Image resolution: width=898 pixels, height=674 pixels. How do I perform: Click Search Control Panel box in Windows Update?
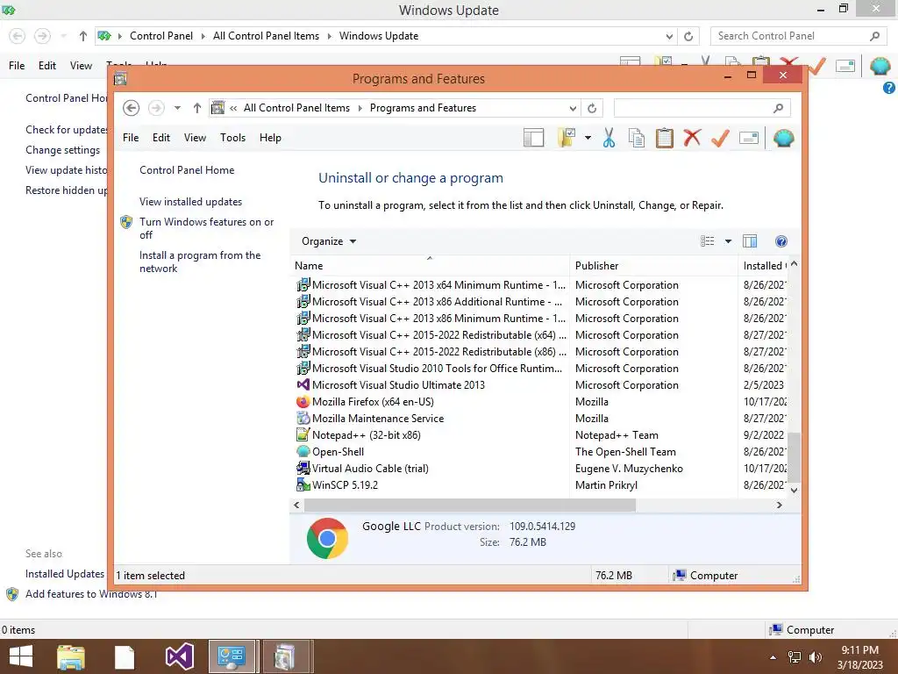(798, 36)
